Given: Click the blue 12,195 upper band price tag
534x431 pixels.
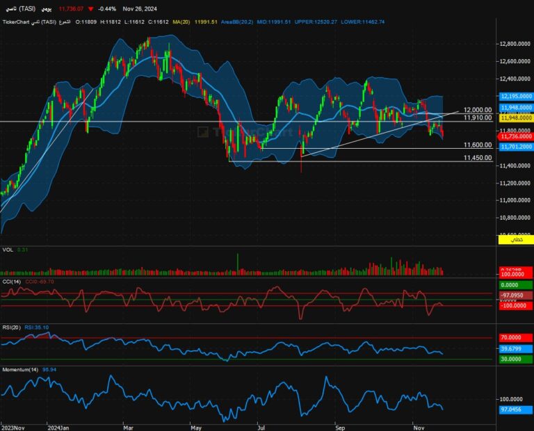Looking at the screenshot, I should (515, 97).
